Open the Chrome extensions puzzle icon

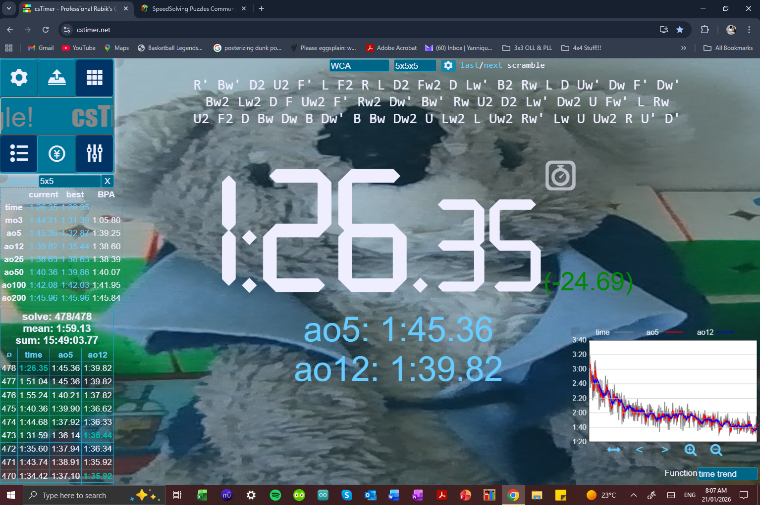(705, 30)
